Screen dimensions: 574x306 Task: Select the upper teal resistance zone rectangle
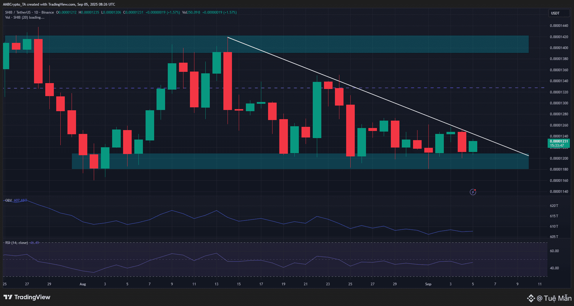click(267, 44)
